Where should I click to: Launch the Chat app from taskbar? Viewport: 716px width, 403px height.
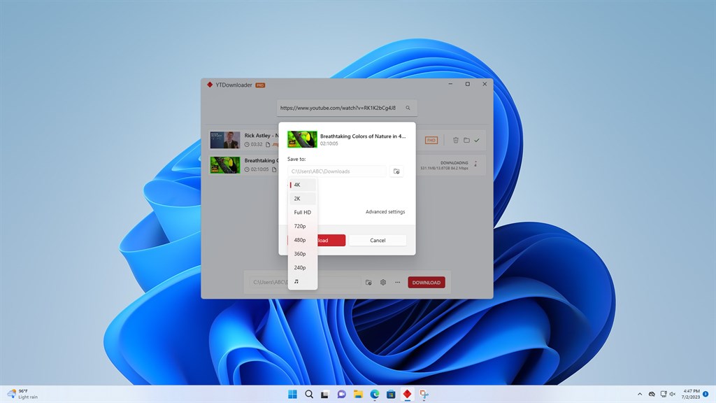point(341,394)
